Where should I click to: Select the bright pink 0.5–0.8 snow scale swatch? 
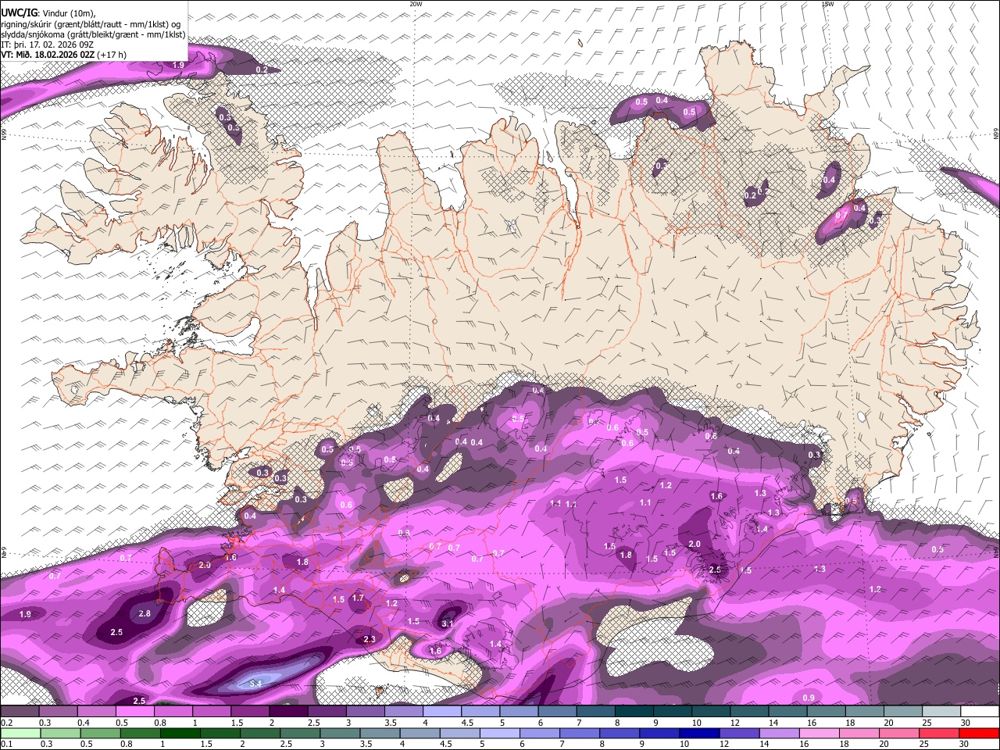pyautogui.click(x=135, y=712)
